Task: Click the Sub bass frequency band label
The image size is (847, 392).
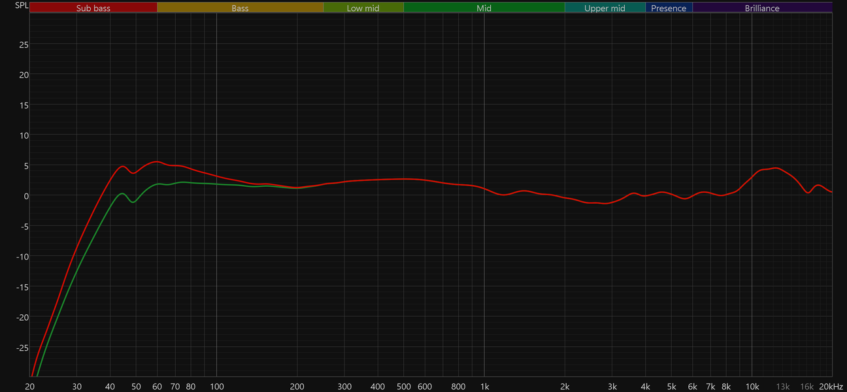Action: [93, 8]
